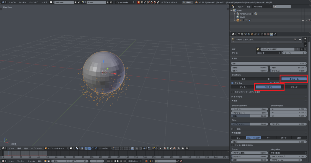The image size is (311, 163).
Task: Open オブジェクトモード mode dropdown in viewport header
Action: (x=56, y=148)
